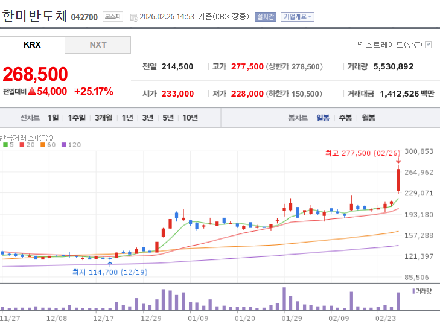Click the purple 120-day moving average swatch
Image resolution: width=440 pixels, height=324 pixels.
tap(64, 145)
